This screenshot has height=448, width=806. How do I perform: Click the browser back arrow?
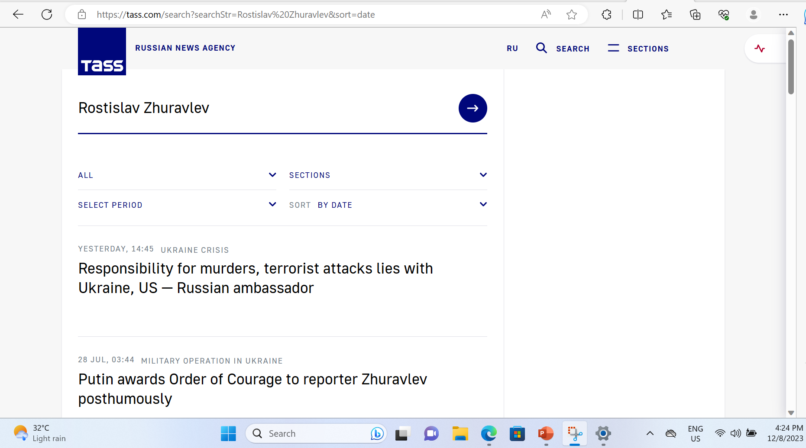18,15
